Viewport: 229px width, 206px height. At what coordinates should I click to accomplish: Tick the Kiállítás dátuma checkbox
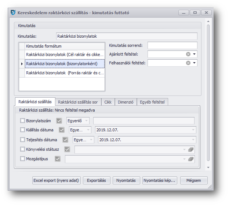[22, 130]
